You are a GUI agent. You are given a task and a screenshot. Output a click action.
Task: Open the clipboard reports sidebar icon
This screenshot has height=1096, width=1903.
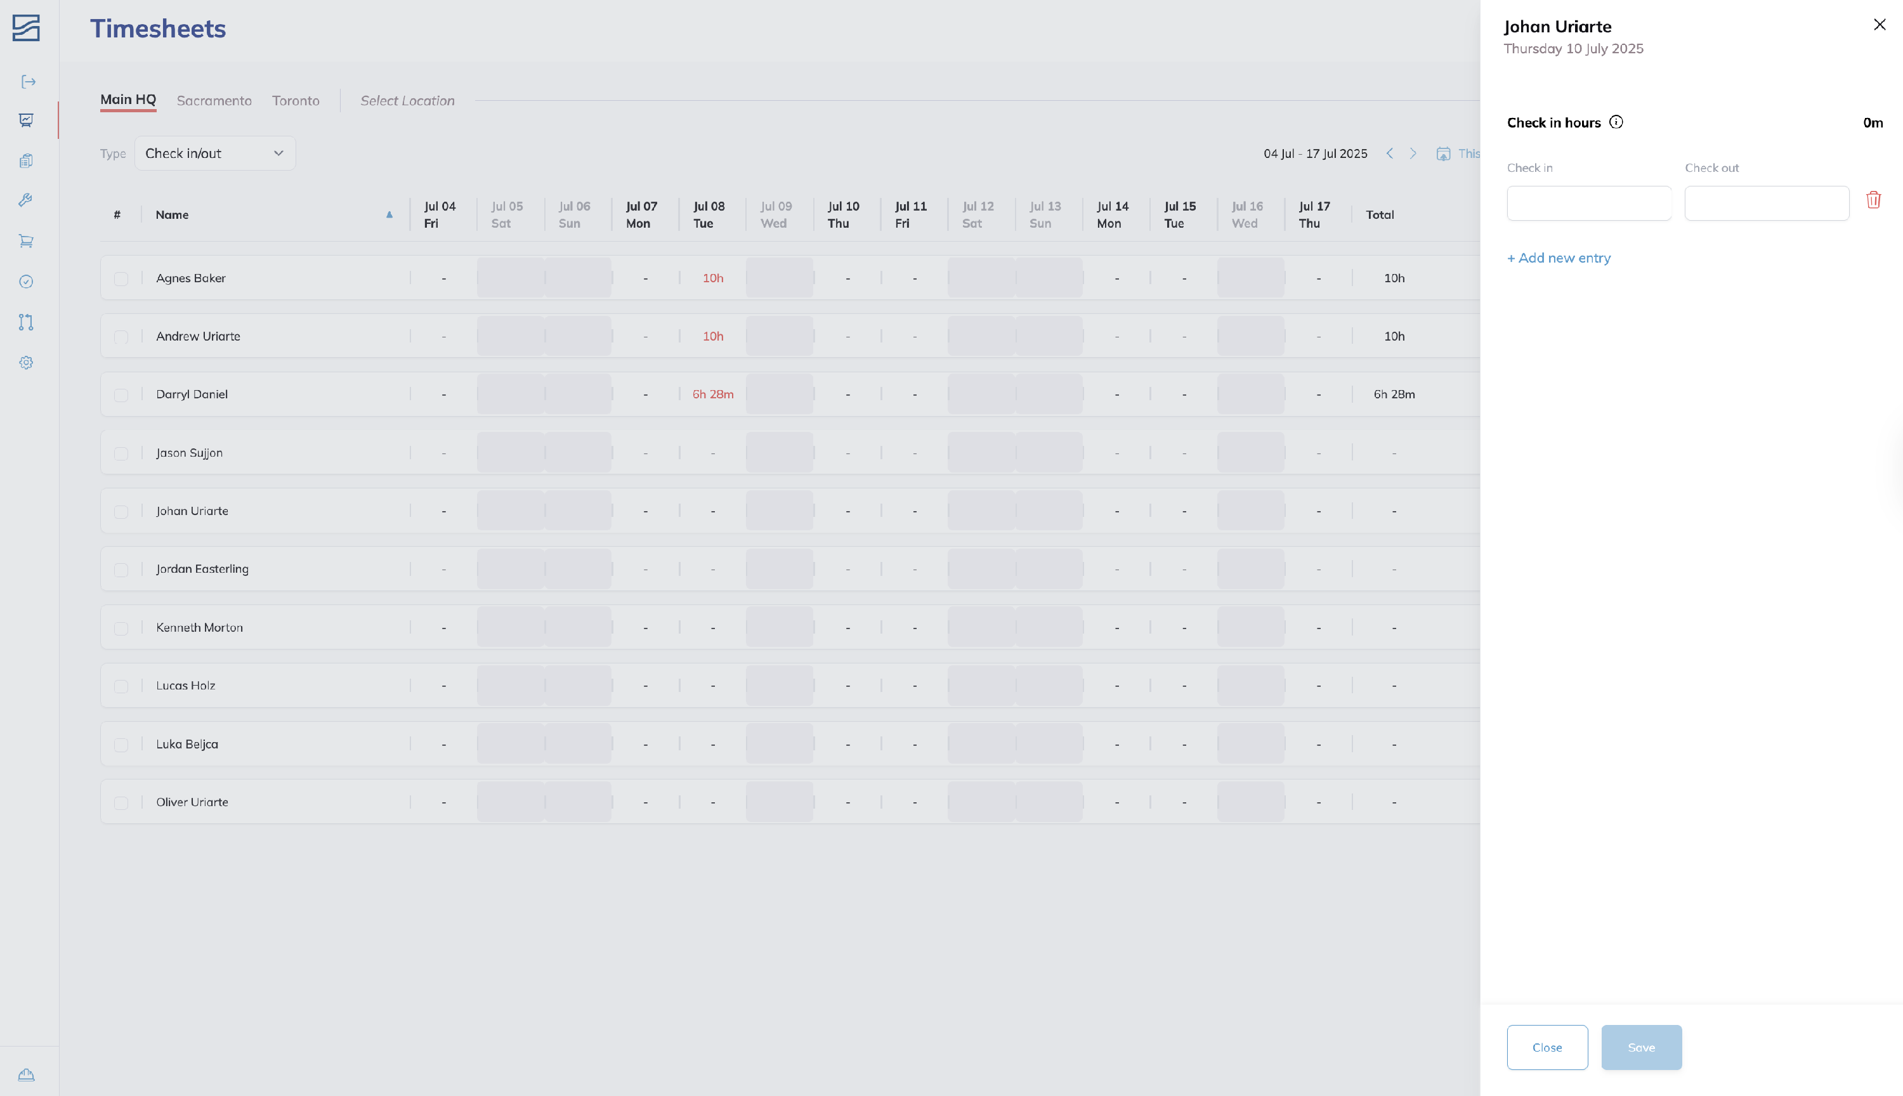tap(27, 160)
